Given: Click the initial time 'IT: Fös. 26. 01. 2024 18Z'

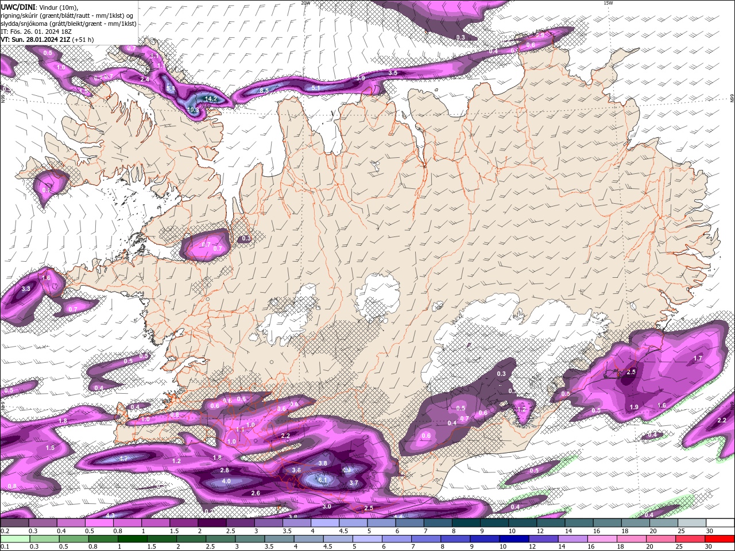Looking at the screenshot, I should click(36, 32).
